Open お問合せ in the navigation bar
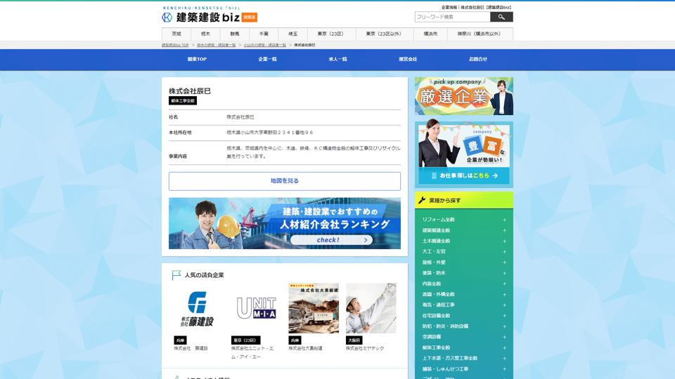 coord(478,60)
